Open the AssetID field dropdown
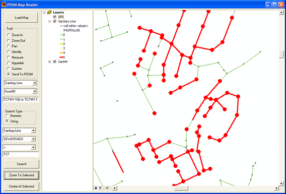 point(34,91)
